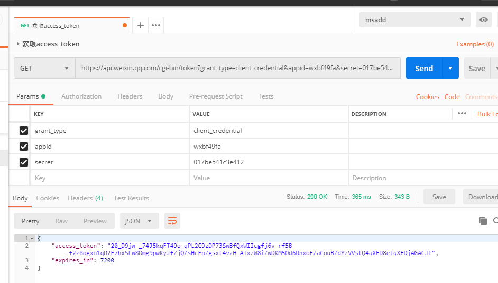
Task: Open the Comments link
Action: 481,96
